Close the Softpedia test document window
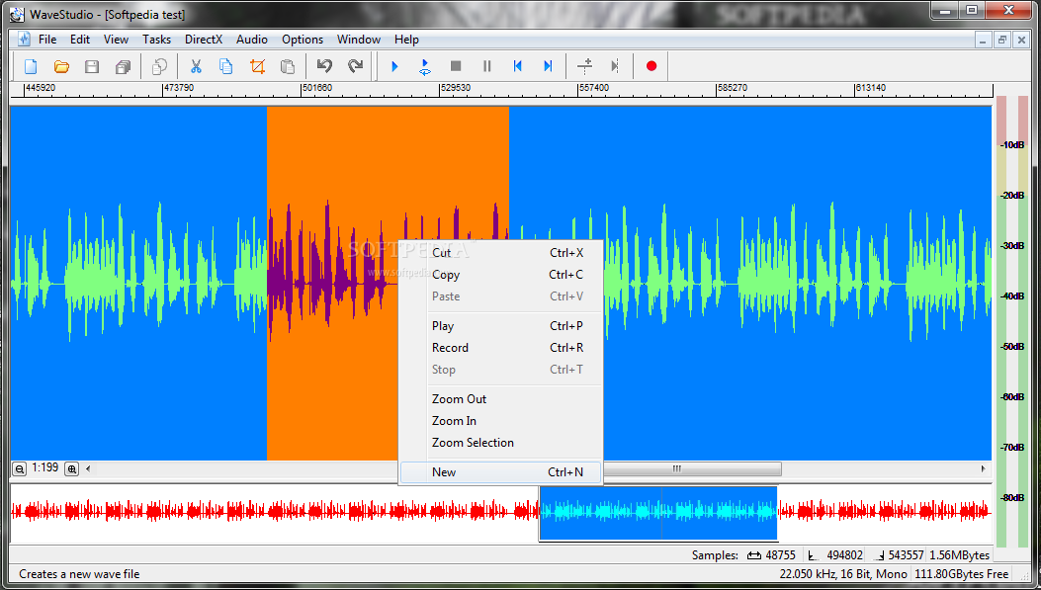 pos(1021,40)
